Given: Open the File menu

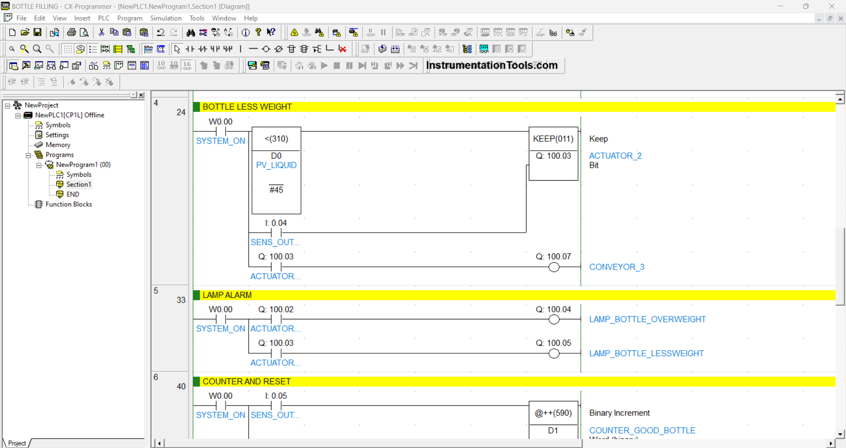Looking at the screenshot, I should point(22,18).
